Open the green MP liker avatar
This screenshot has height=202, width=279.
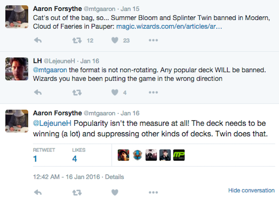(179, 155)
